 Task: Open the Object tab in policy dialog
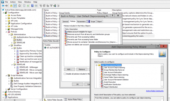pyautogui.click(x=99, y=21)
